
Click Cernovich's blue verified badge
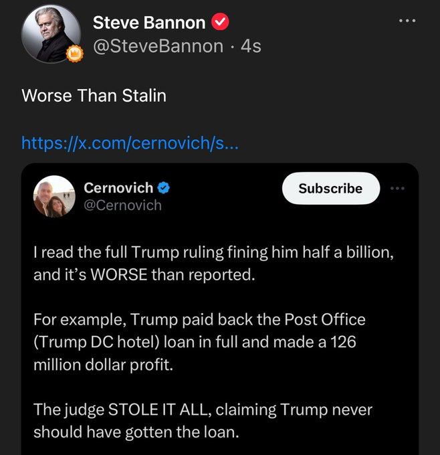(x=163, y=188)
